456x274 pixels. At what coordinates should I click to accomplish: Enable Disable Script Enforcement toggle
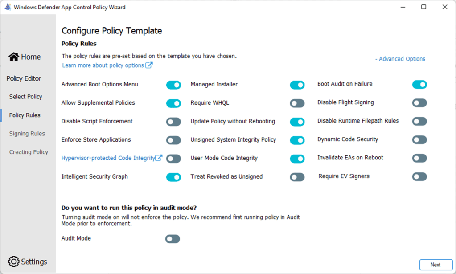click(173, 122)
